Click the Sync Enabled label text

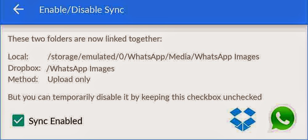55,121
